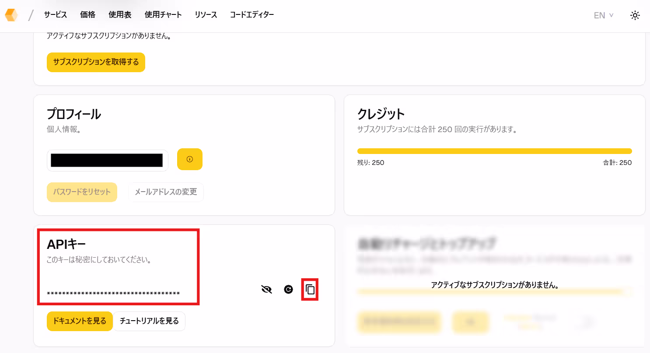Click メールアドレスの変更 button
Viewport: 650px width, 353px height.
[166, 192]
